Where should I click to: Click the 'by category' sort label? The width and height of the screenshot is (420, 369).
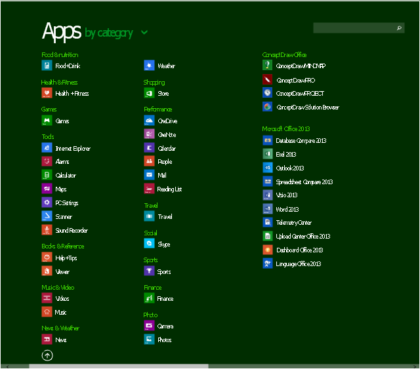coord(109,33)
